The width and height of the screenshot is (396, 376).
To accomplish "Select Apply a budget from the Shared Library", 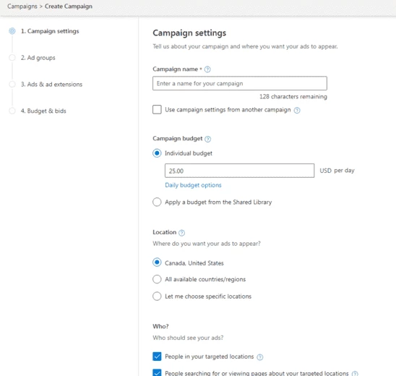I will pos(157,202).
